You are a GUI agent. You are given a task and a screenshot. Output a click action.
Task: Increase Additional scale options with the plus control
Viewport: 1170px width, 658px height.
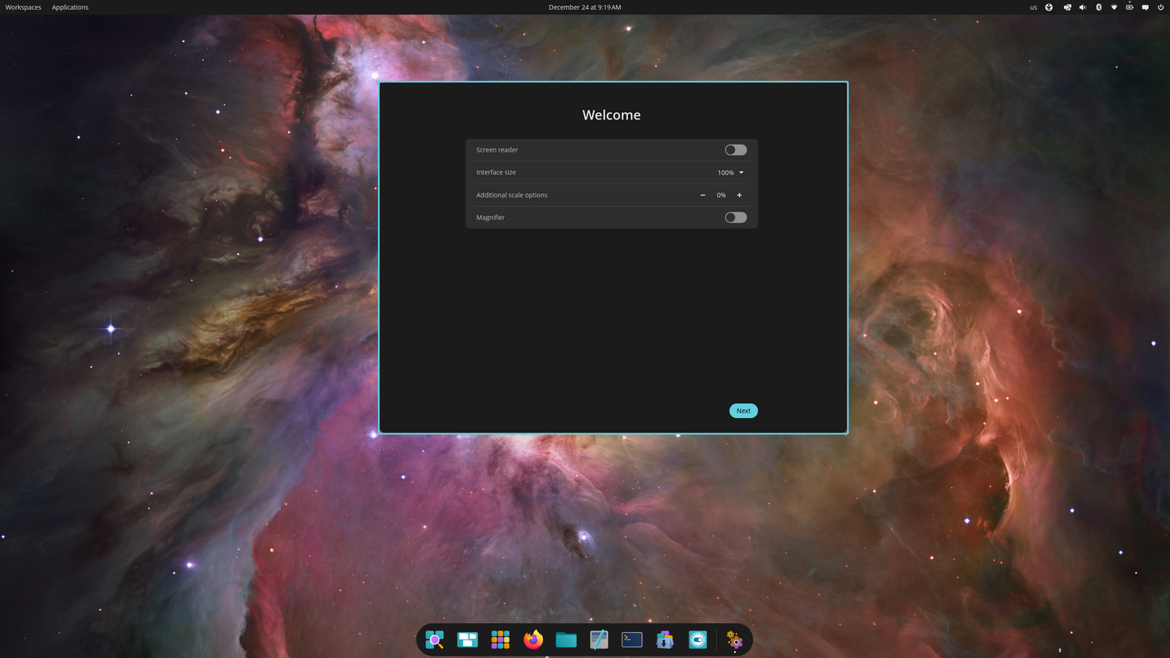[x=739, y=195]
